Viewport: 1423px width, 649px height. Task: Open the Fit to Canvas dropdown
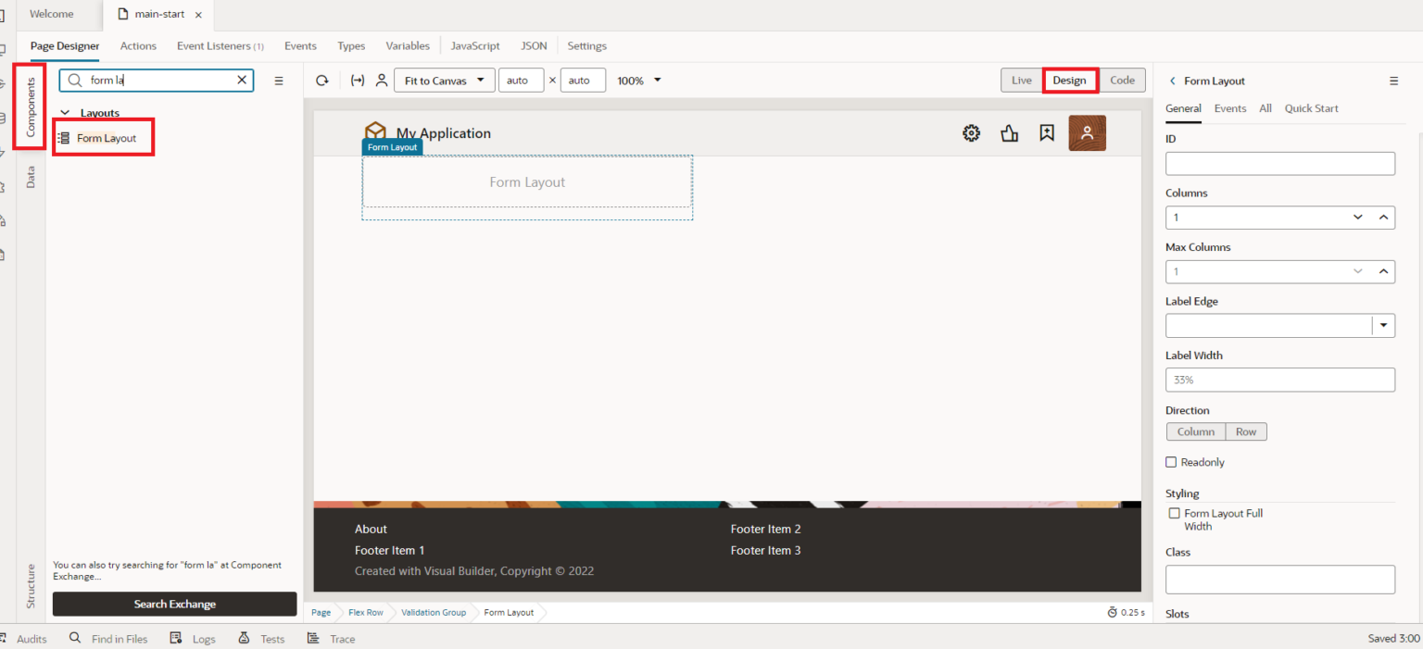(x=444, y=81)
